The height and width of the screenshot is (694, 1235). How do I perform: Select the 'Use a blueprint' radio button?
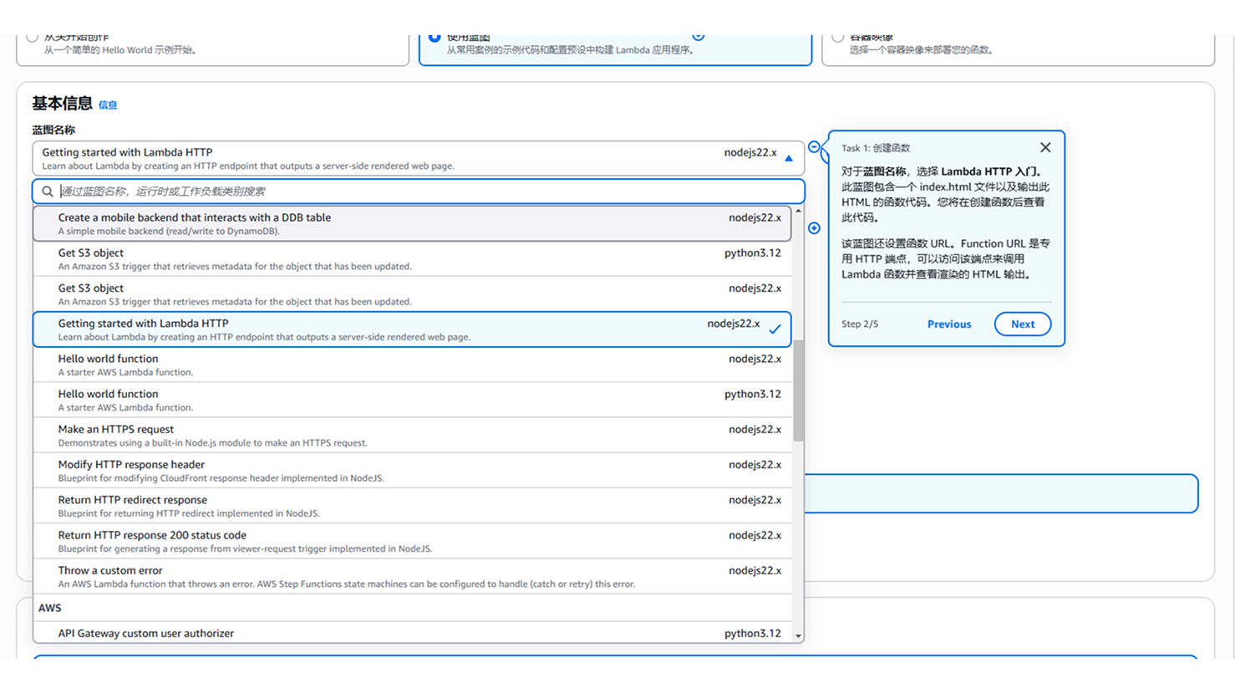(x=435, y=38)
